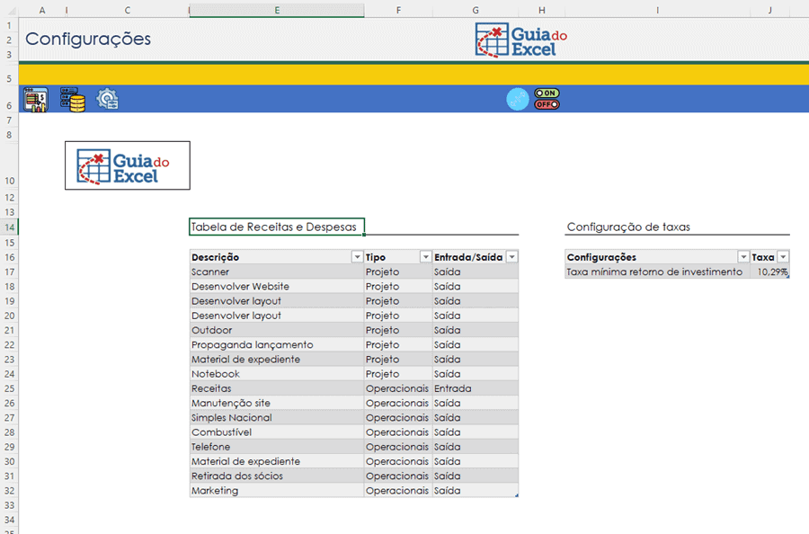Select the column E header

click(x=276, y=10)
